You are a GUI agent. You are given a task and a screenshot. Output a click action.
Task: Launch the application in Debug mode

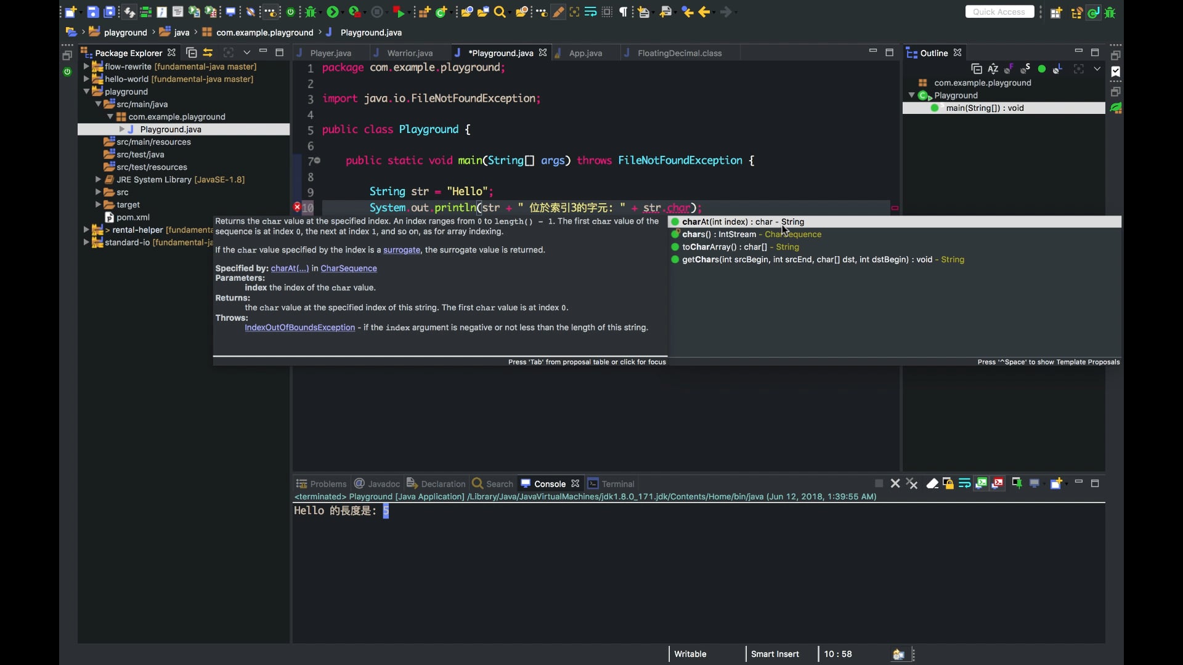311,12
